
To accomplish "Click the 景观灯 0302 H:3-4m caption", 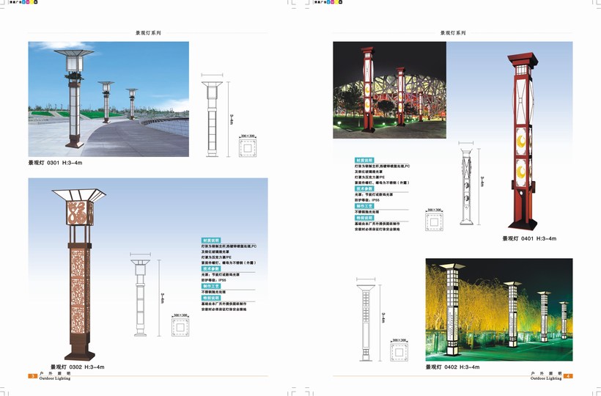I will point(77,367).
